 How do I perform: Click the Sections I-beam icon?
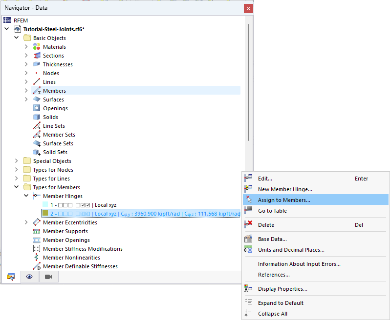[x=37, y=56]
